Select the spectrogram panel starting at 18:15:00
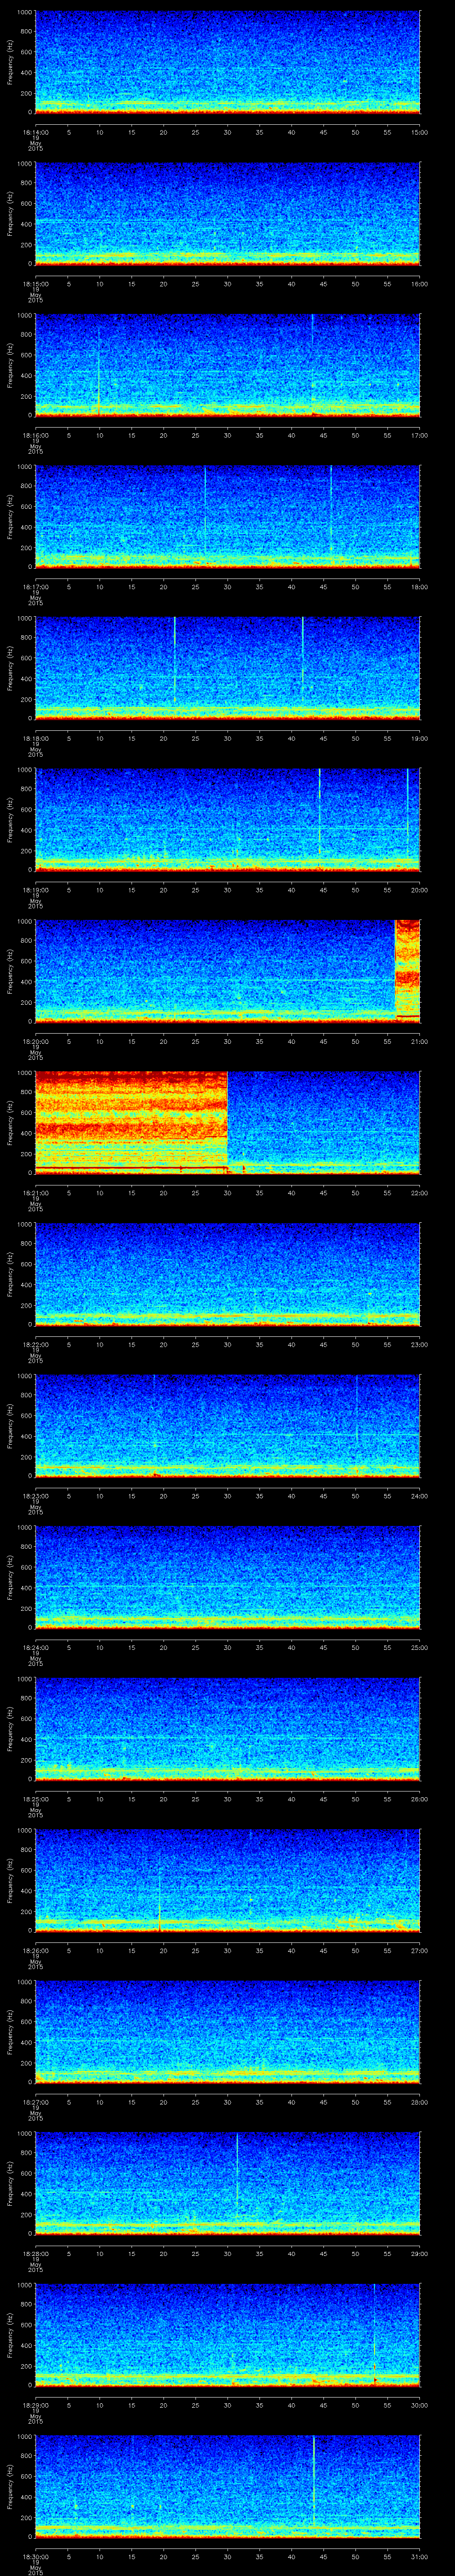 pyautogui.click(x=228, y=213)
